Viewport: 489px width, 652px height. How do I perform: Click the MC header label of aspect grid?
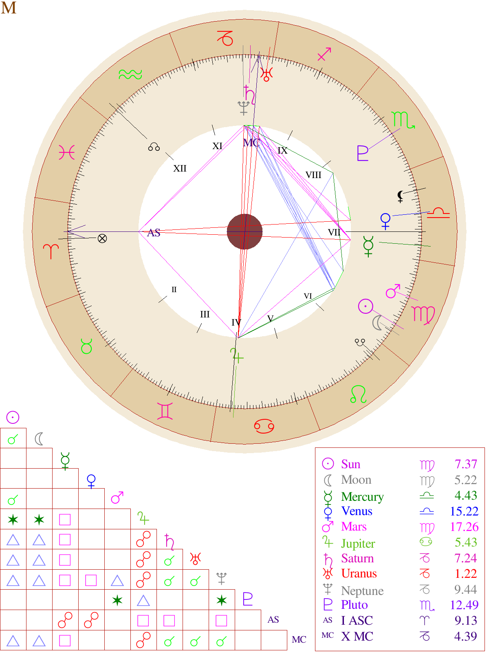point(299,639)
